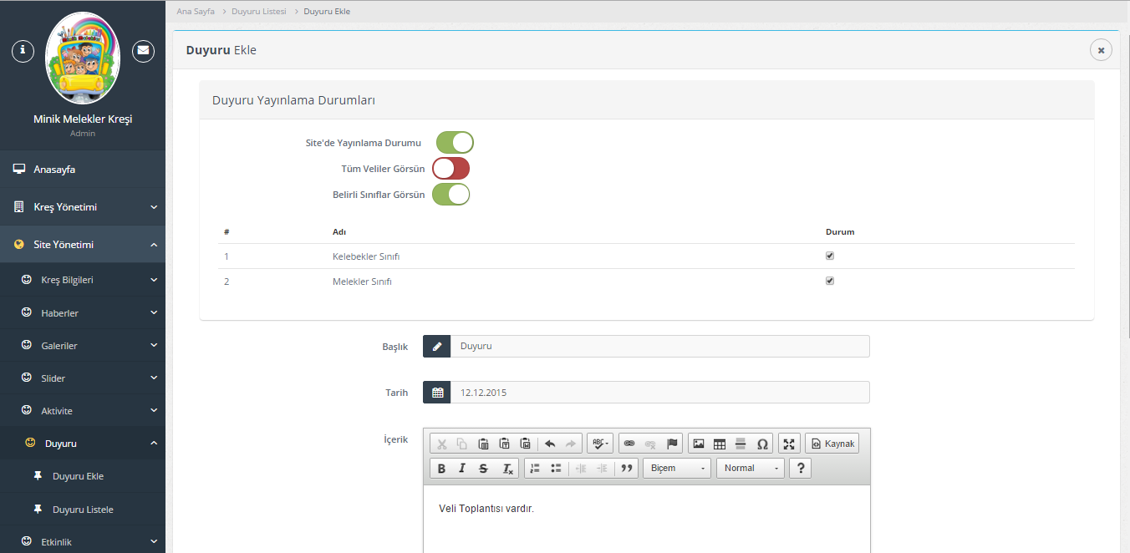The width and height of the screenshot is (1130, 553).
Task: Click the anchor flag icon
Action: (x=672, y=444)
